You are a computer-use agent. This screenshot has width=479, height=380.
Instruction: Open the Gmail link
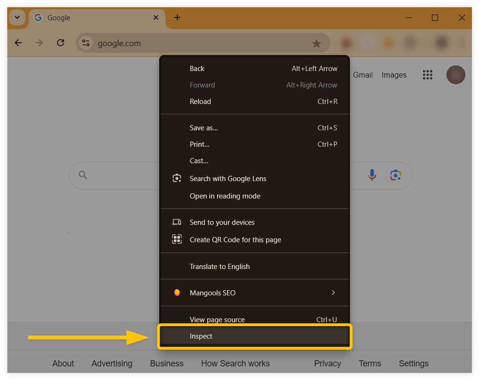[363, 75]
